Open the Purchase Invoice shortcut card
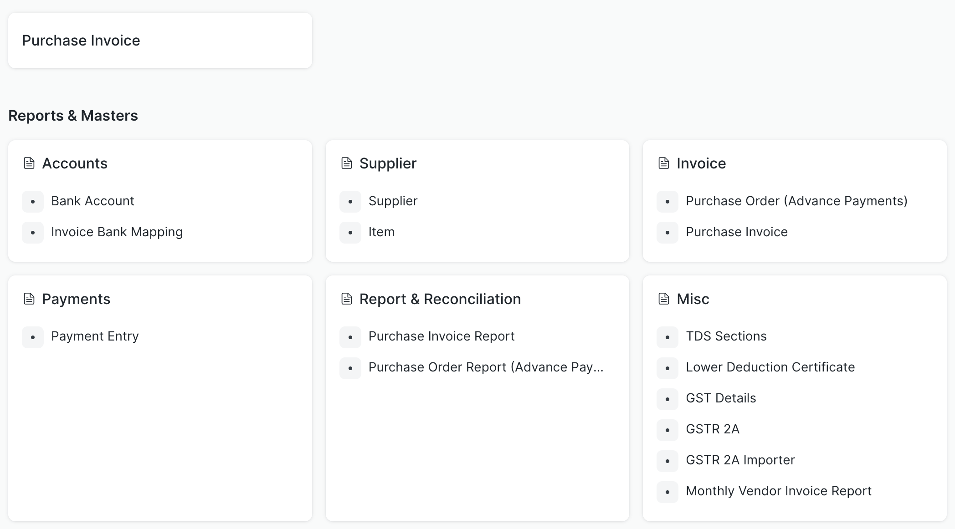 point(160,41)
